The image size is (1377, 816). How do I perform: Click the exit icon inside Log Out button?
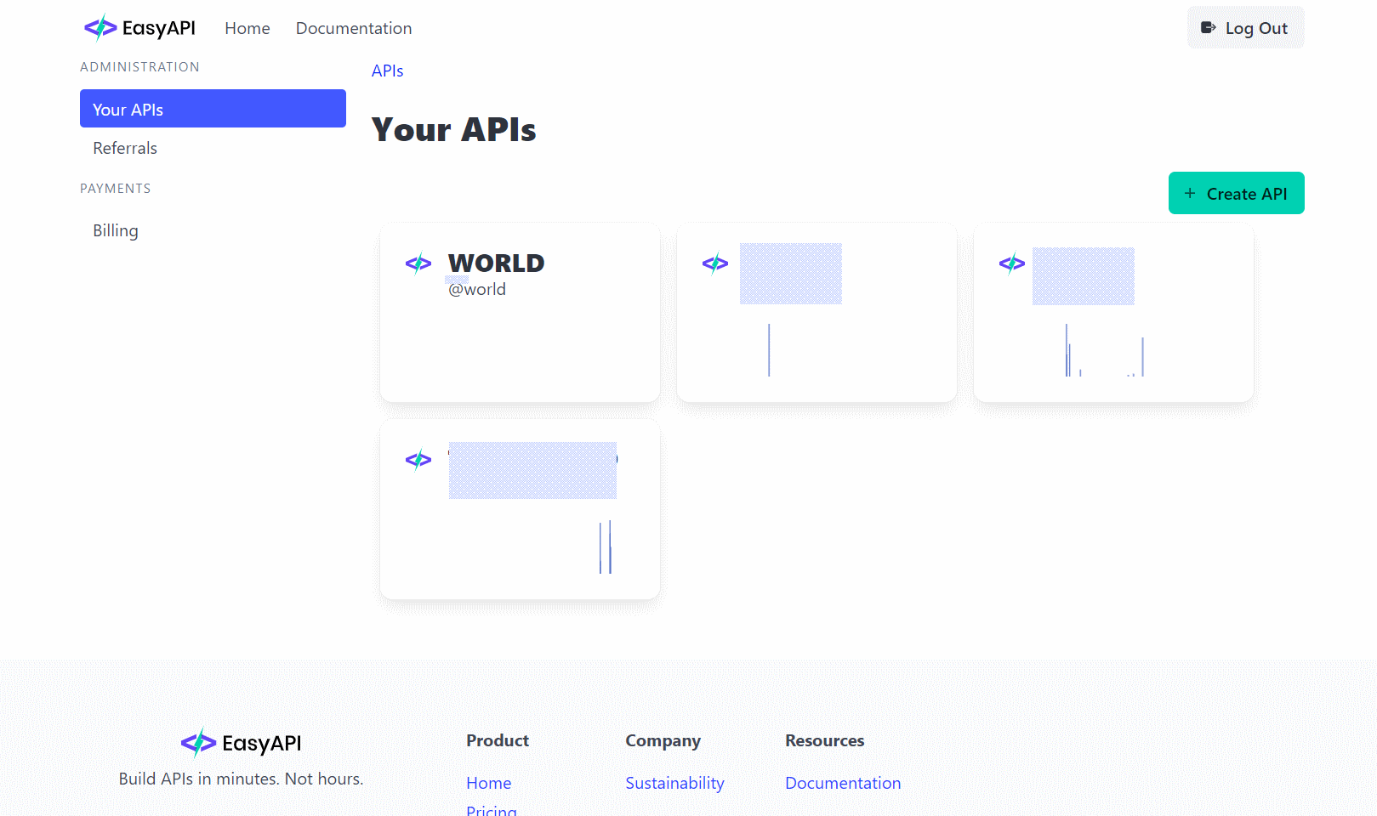tap(1208, 28)
